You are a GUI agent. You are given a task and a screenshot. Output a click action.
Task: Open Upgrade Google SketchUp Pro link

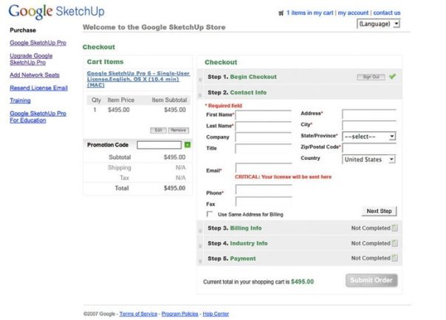coord(31,59)
